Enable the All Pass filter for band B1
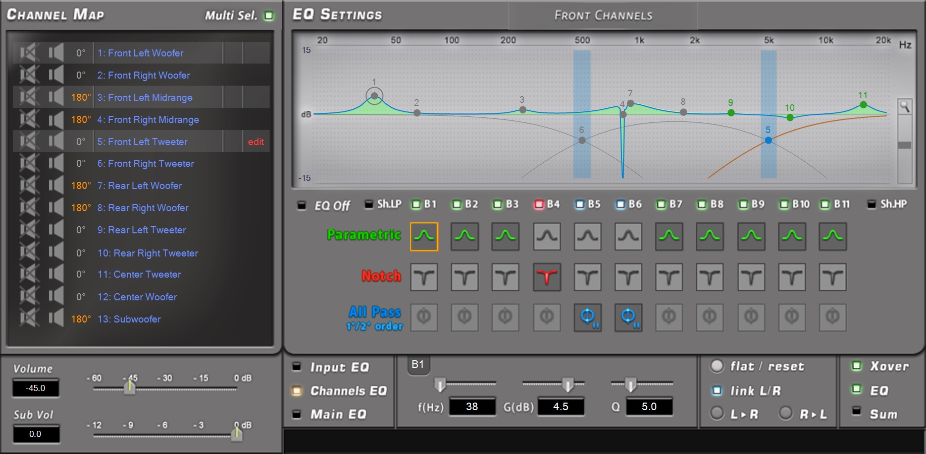The width and height of the screenshot is (926, 454). pyautogui.click(x=424, y=317)
